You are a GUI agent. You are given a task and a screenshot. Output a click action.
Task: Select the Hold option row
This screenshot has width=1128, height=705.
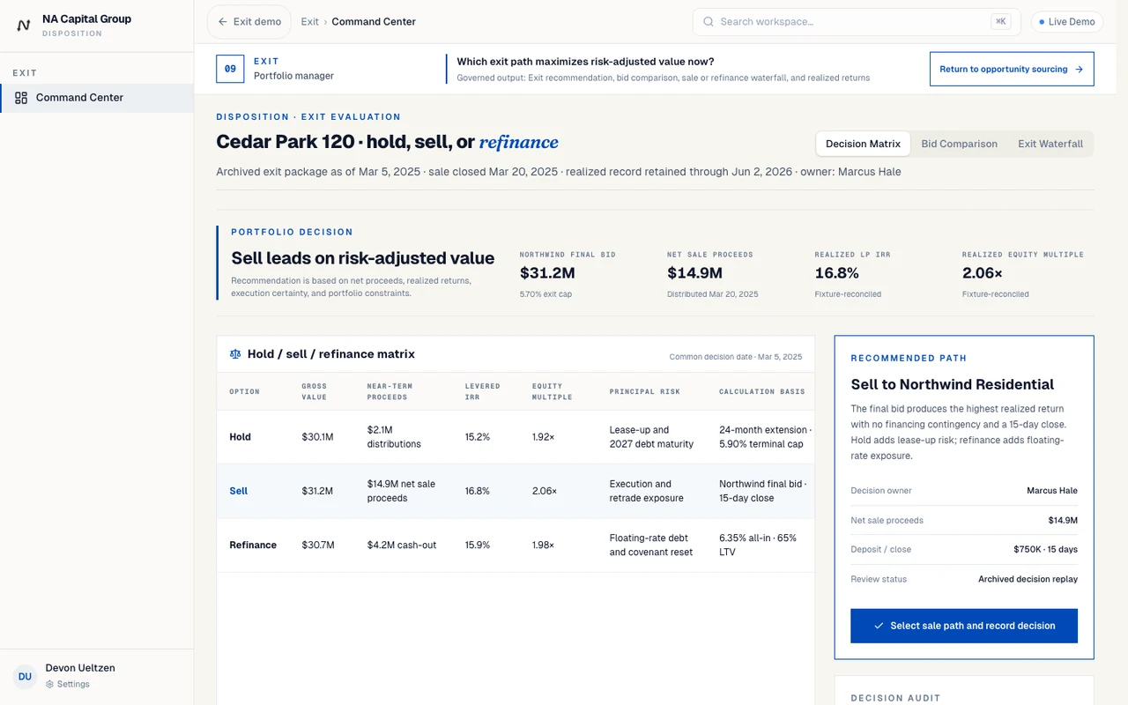click(516, 437)
